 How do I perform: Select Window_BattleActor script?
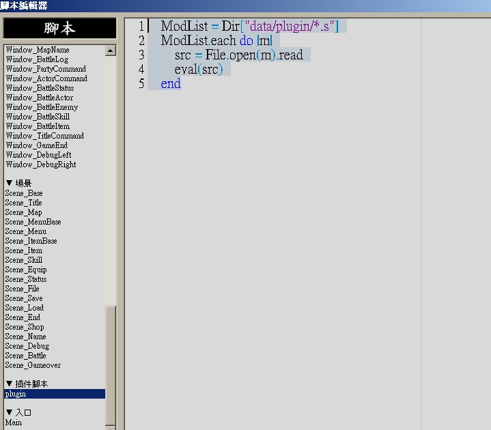40,98
